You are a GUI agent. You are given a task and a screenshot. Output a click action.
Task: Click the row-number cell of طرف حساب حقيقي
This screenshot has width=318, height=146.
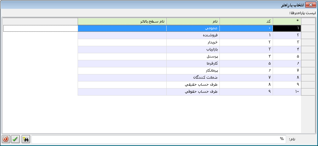287,85
